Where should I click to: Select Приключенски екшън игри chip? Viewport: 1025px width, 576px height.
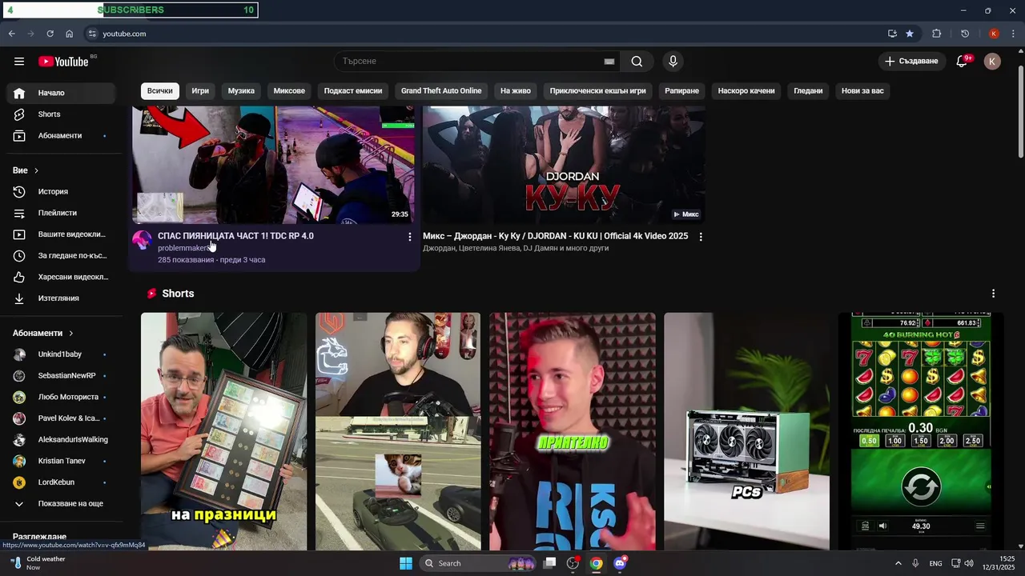coord(598,90)
